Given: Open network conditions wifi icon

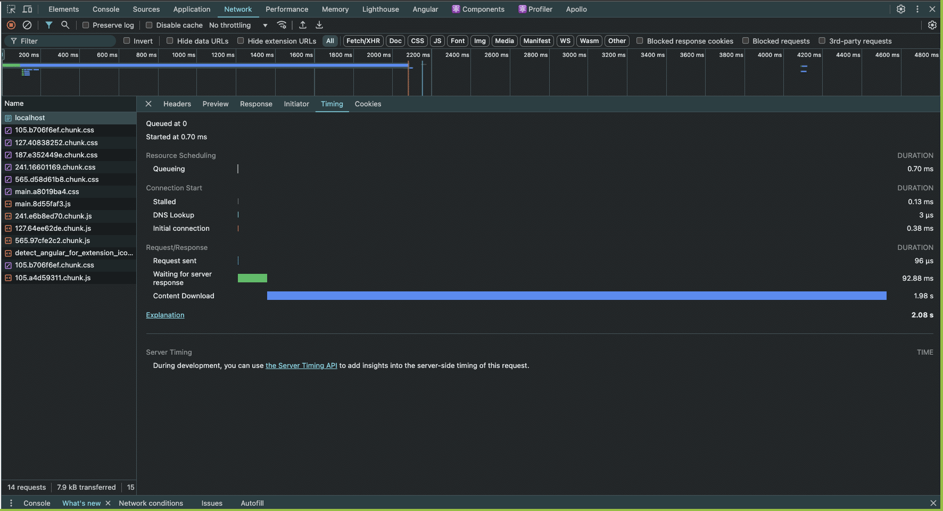Looking at the screenshot, I should [x=282, y=25].
